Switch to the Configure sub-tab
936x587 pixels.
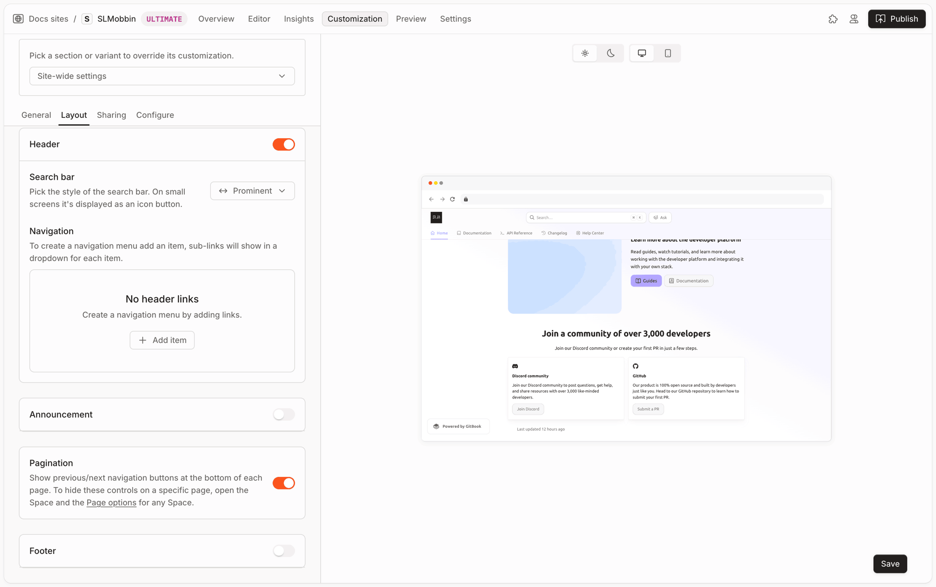155,115
